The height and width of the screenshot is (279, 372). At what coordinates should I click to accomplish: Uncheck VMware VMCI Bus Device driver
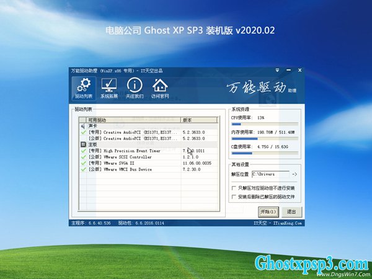click(83, 169)
